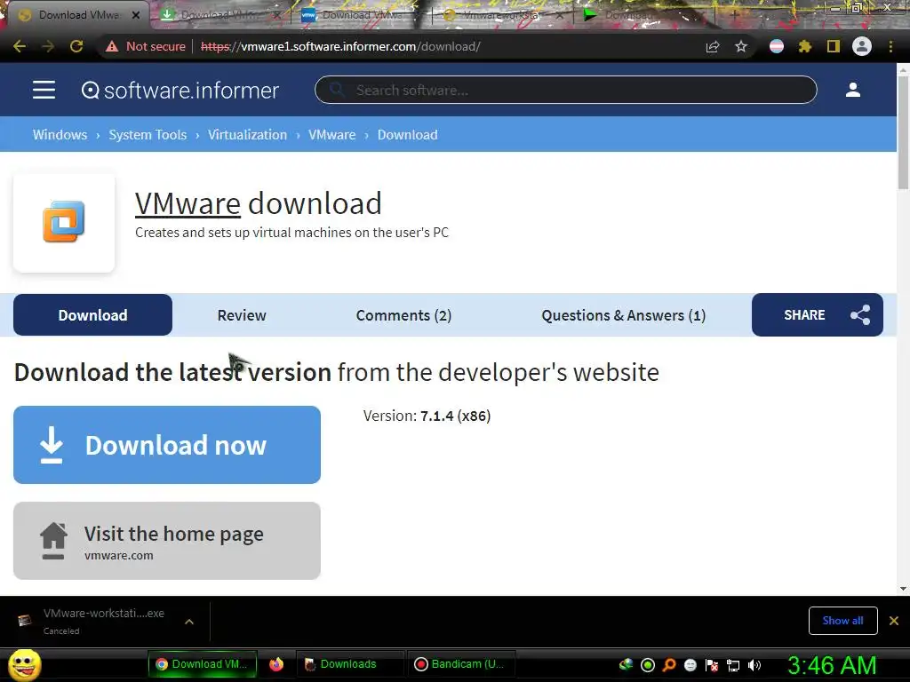Click the 'Version: 7.1.4 (x86)' text

coord(427,416)
